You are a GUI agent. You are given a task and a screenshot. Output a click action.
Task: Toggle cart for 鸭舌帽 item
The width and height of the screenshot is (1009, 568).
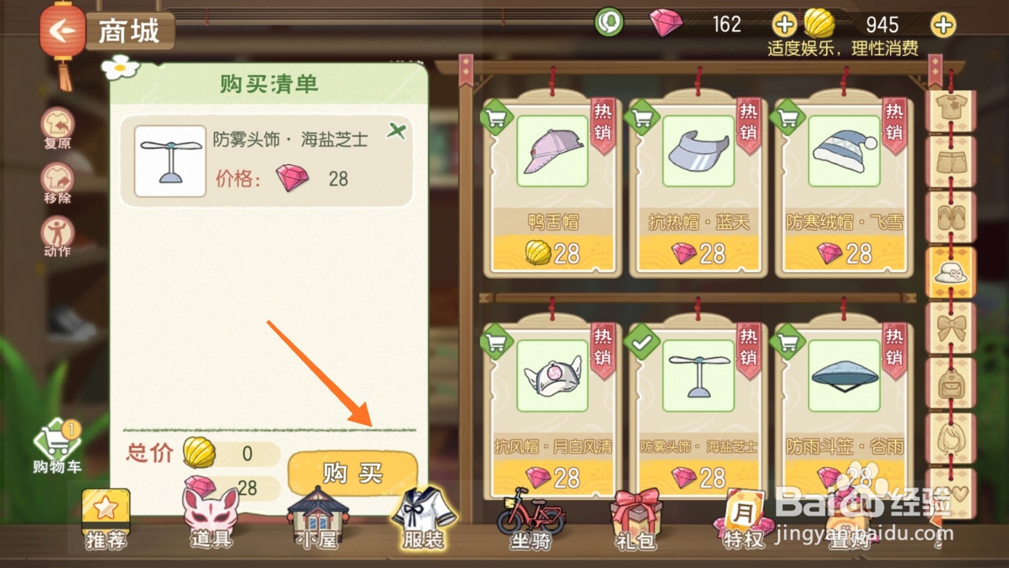click(496, 117)
